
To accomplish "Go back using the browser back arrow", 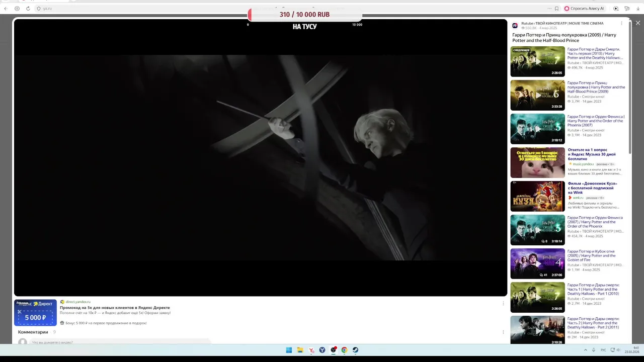I will (6, 9).
